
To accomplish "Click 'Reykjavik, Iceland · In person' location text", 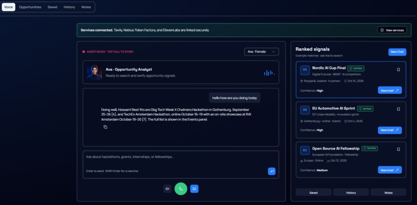I will click(322, 81).
